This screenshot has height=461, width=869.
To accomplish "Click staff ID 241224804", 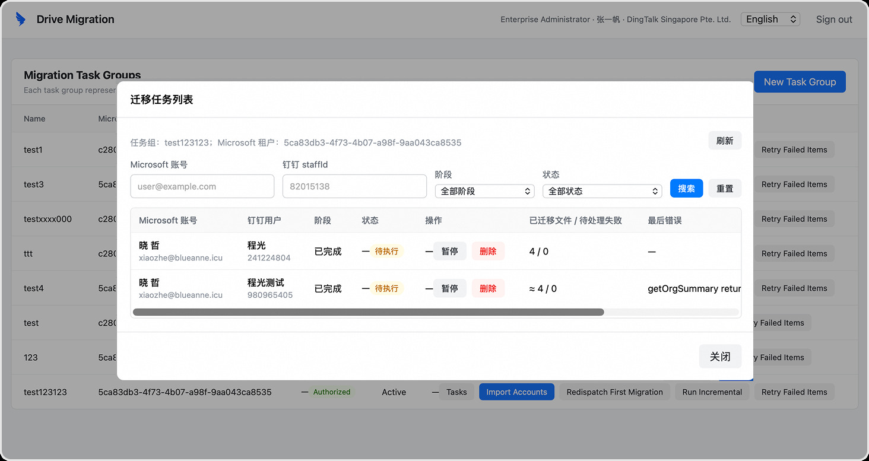I will pyautogui.click(x=269, y=258).
